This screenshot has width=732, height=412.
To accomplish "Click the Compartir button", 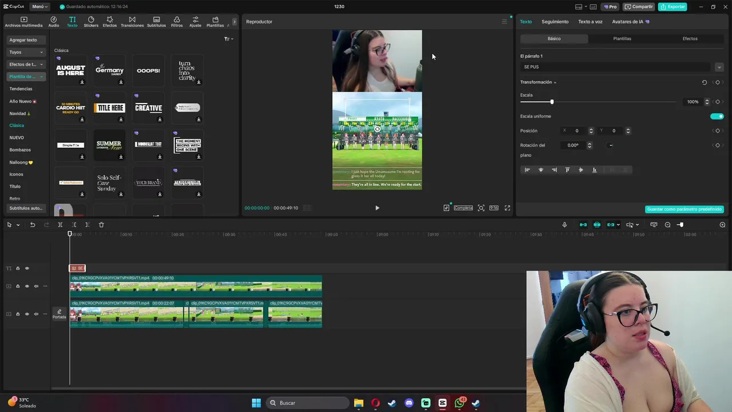I will click(639, 7).
